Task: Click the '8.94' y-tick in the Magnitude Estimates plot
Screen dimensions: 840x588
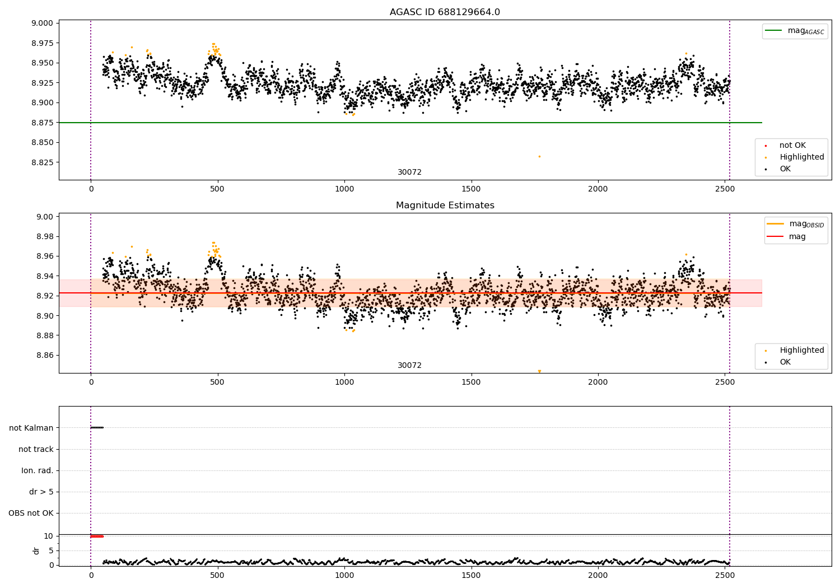Action: click(x=45, y=276)
